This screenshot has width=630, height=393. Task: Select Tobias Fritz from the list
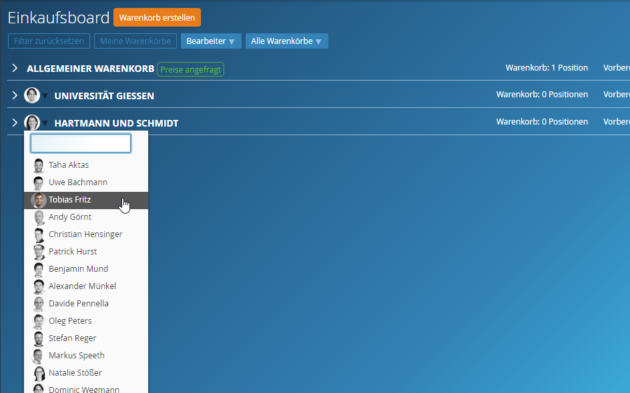[69, 200]
